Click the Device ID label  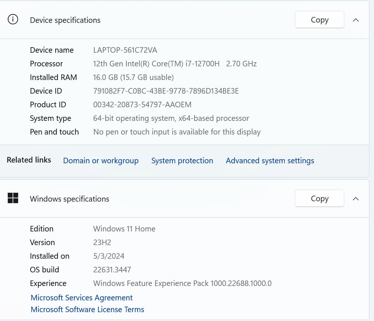pyautogui.click(x=46, y=91)
